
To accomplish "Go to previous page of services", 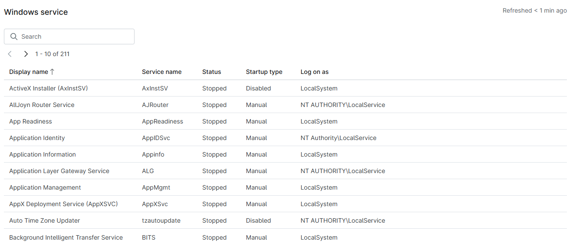I will click(10, 54).
